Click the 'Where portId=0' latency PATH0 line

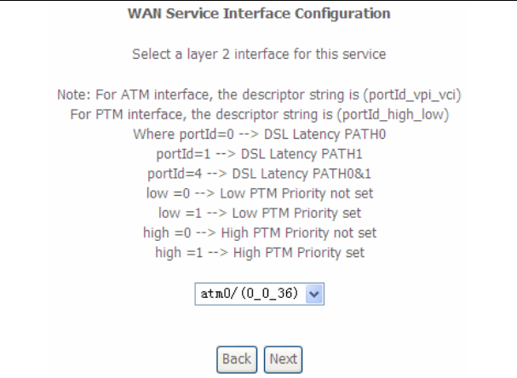click(x=259, y=135)
